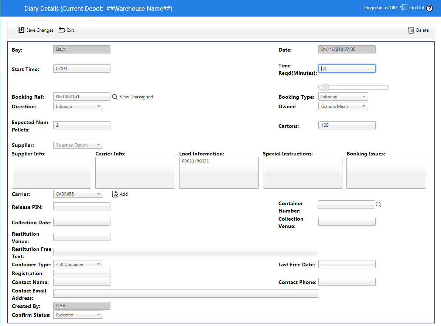Click the Delete trash can icon
The image size is (441, 326).
click(x=411, y=30)
